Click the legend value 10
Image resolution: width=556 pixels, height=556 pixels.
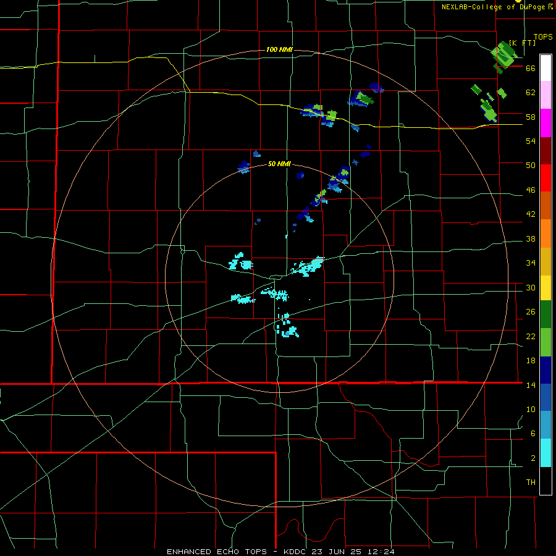click(x=531, y=409)
